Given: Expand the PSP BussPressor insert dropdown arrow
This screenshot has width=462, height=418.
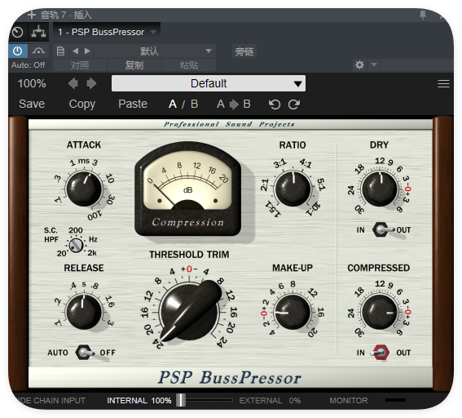Looking at the screenshot, I should coord(153,32).
